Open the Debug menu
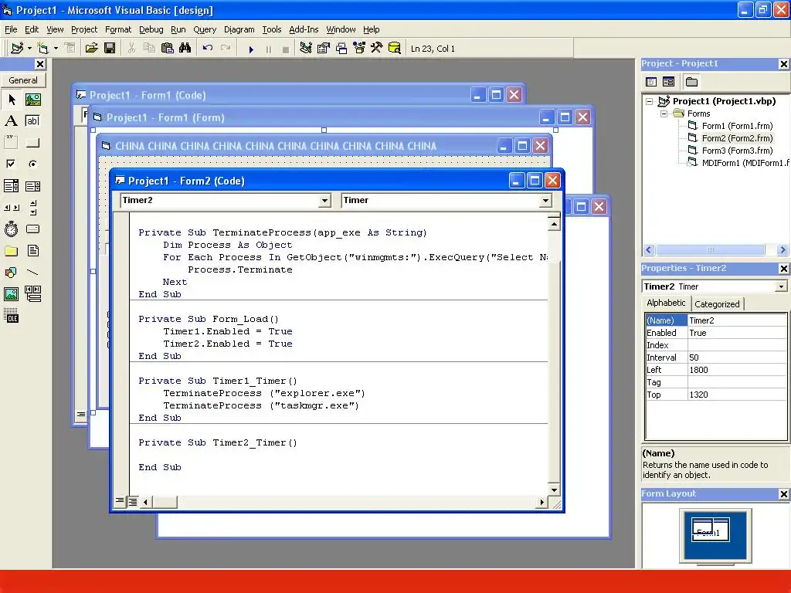791x593 pixels. click(x=151, y=29)
